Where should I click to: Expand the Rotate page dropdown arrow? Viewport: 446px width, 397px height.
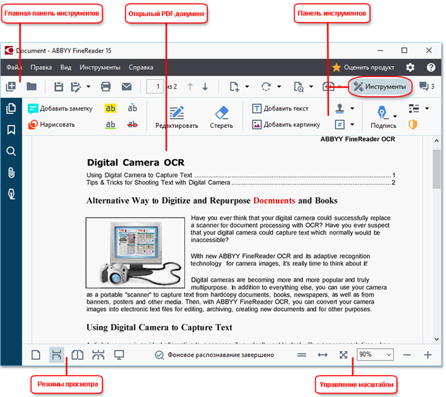pyautogui.click(x=279, y=87)
